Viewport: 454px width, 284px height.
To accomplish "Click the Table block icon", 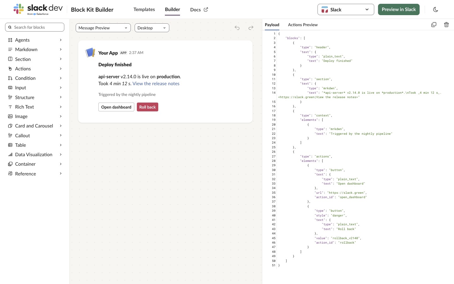I will (x=10, y=145).
